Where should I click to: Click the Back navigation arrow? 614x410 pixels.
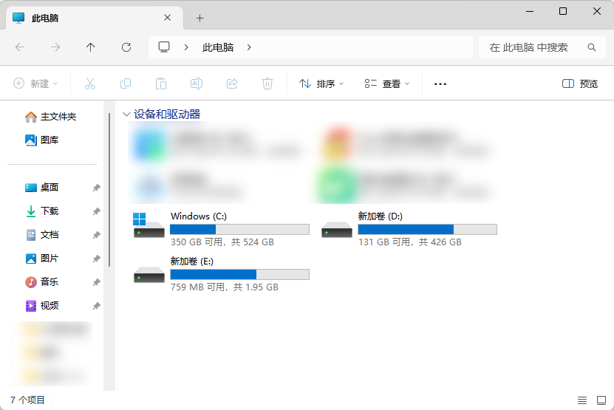[20, 47]
